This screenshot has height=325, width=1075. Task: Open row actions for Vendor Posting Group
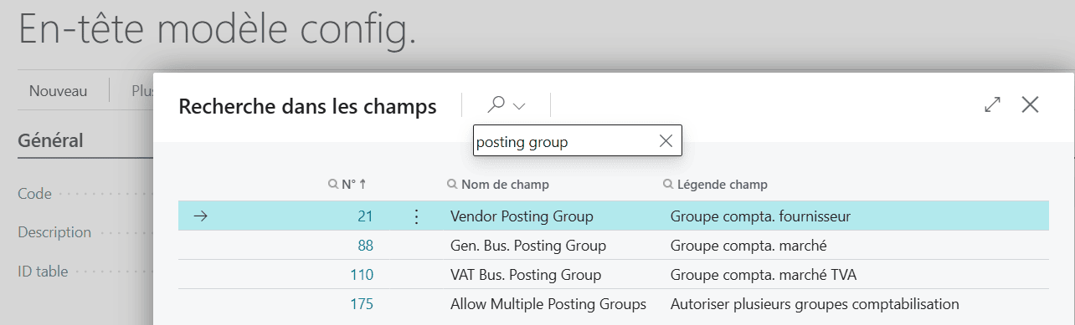(x=416, y=216)
